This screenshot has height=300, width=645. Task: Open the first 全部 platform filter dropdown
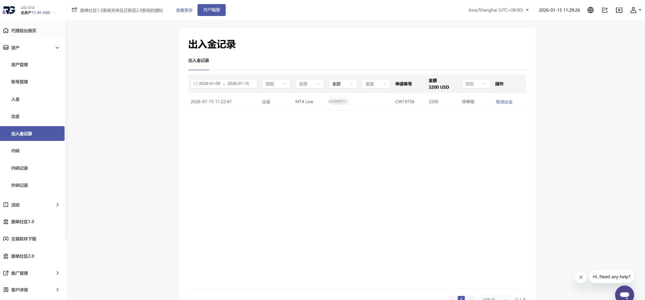pyautogui.click(x=309, y=84)
